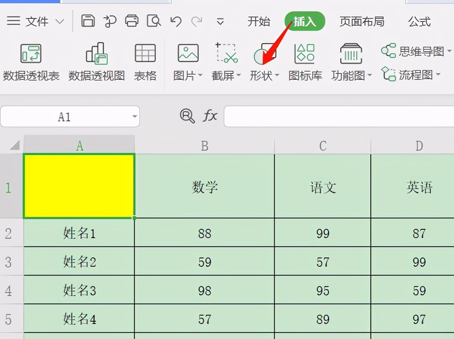The width and height of the screenshot is (454, 339).
Task: Click the Mind Map (思维导图) button
Action: [x=416, y=51]
